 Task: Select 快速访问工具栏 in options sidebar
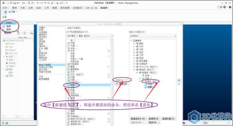point(46,67)
